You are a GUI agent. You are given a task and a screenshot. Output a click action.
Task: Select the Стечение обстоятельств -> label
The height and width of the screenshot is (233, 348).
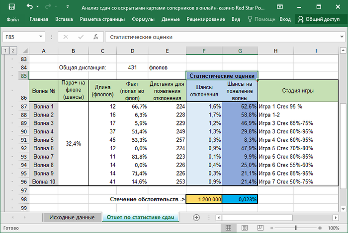click(x=147, y=199)
